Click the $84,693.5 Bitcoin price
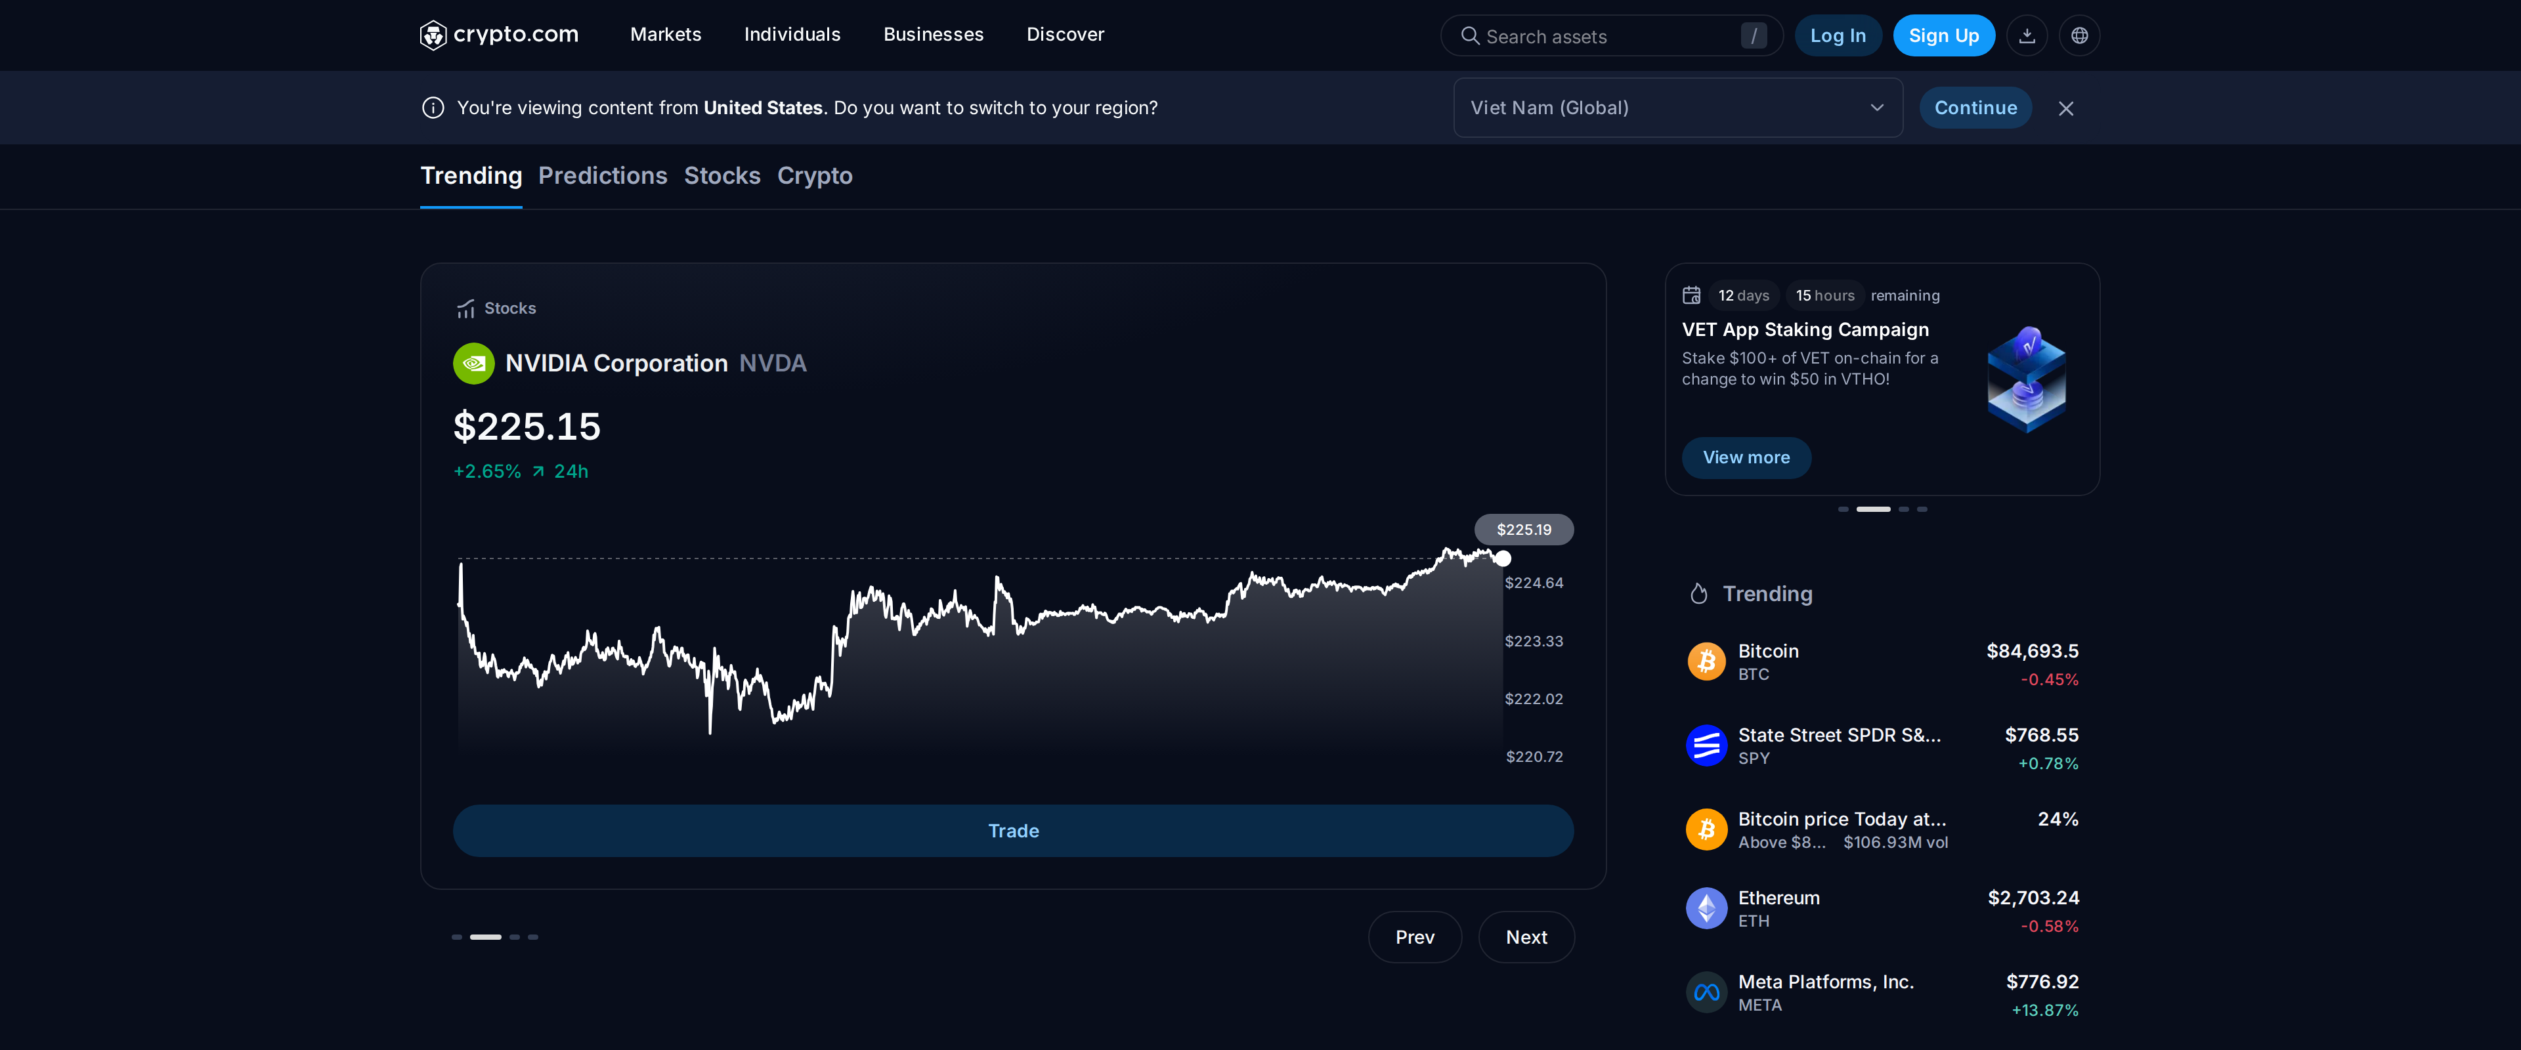Image resolution: width=2521 pixels, height=1050 pixels. coord(2032,651)
